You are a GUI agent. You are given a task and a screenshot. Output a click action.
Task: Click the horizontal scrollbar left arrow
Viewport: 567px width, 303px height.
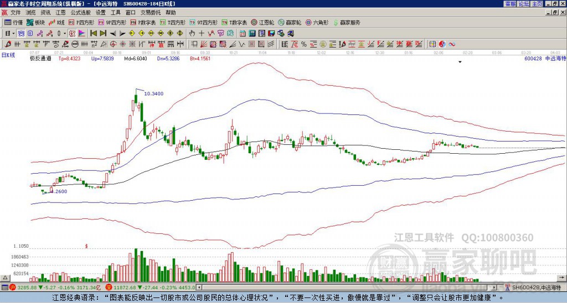(199, 288)
